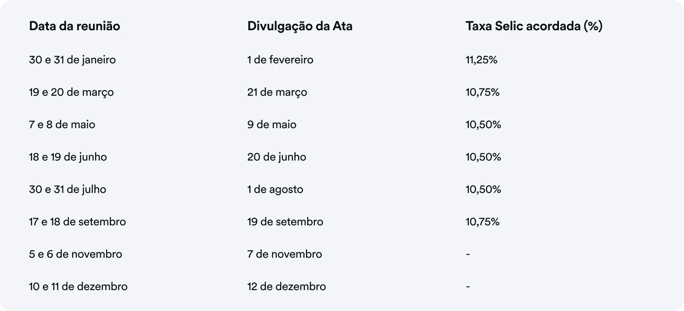Select the '21 de março' release date

point(277,92)
